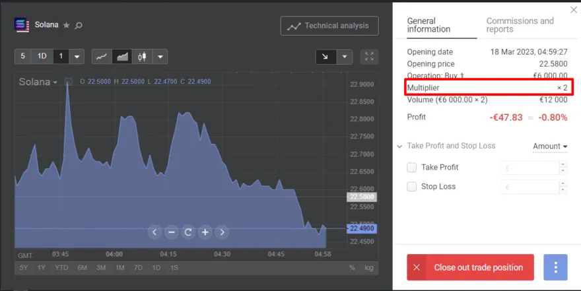Enable the Take Profit checkbox
This screenshot has width=581, height=291.
pos(412,168)
